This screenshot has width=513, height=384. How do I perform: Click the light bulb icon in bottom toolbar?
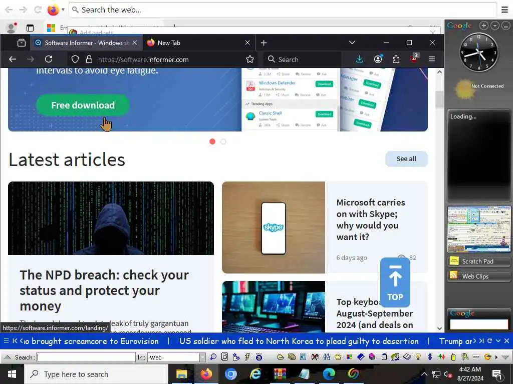(418, 357)
